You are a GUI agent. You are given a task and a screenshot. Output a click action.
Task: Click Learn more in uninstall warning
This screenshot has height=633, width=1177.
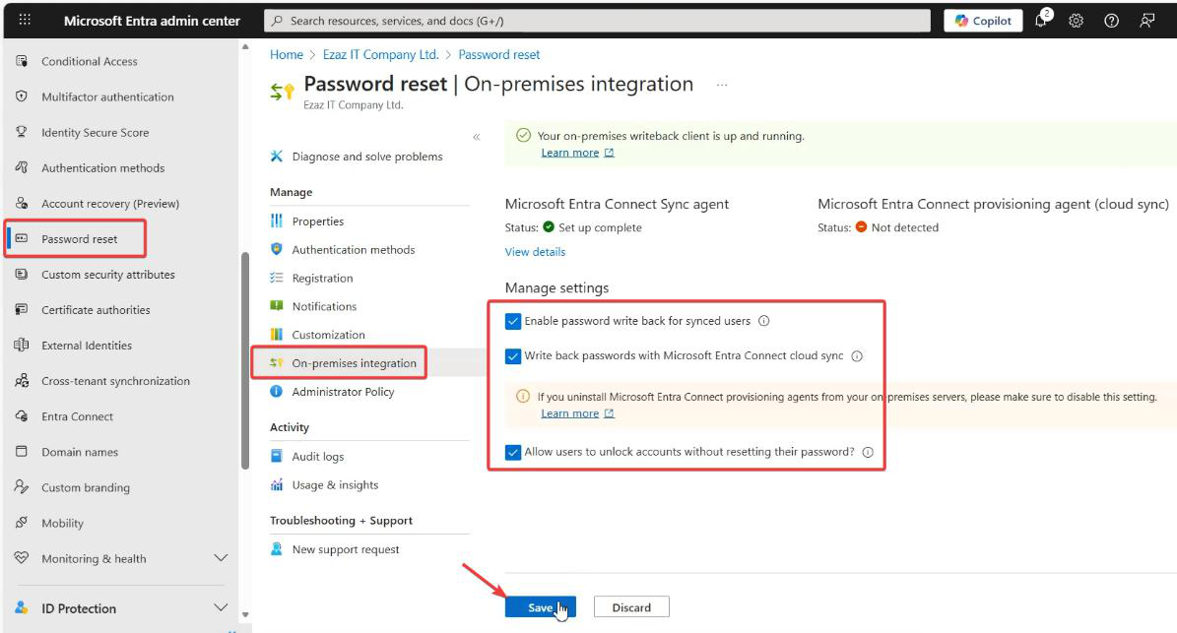(x=570, y=413)
